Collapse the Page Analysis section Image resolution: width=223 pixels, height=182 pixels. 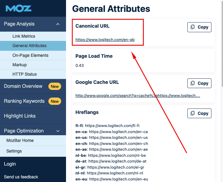pos(58,24)
